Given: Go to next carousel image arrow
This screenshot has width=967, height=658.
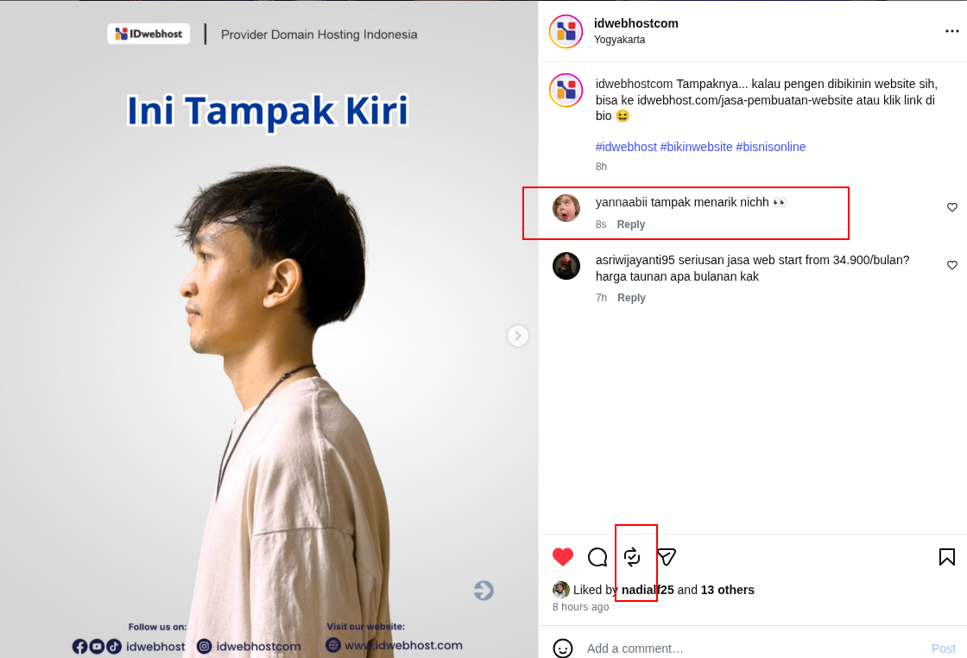Looking at the screenshot, I should click(518, 335).
